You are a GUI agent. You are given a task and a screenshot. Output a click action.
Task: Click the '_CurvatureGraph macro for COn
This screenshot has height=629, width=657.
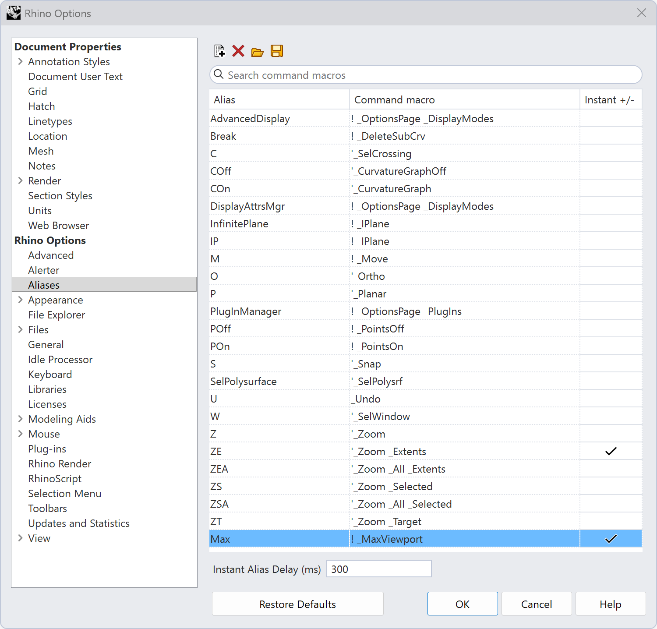[465, 188]
